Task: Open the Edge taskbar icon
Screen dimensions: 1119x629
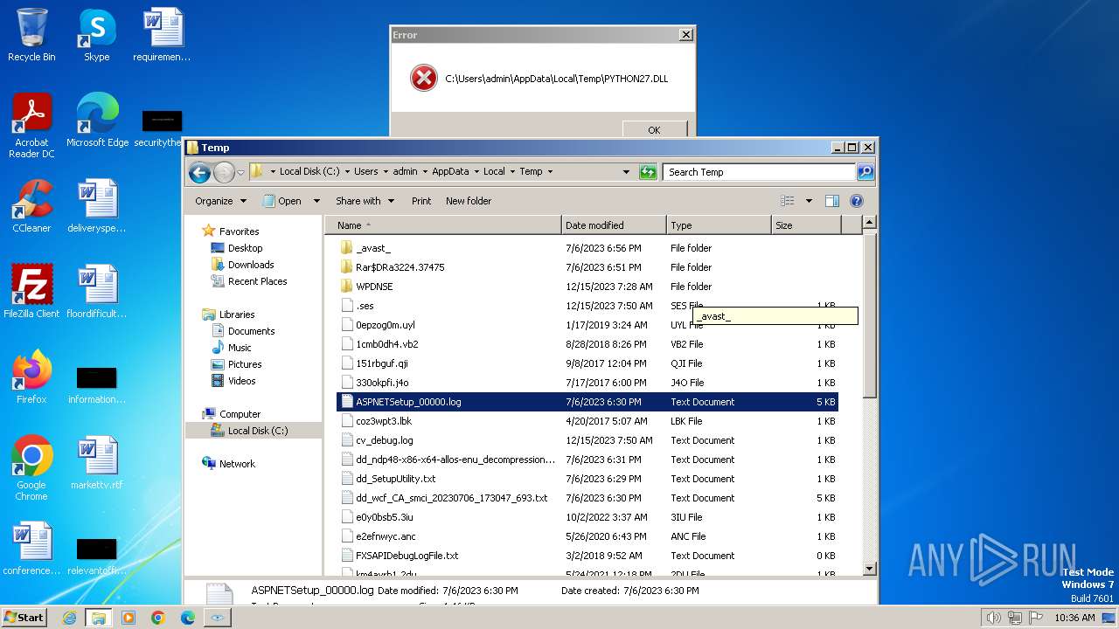Action: (188, 618)
